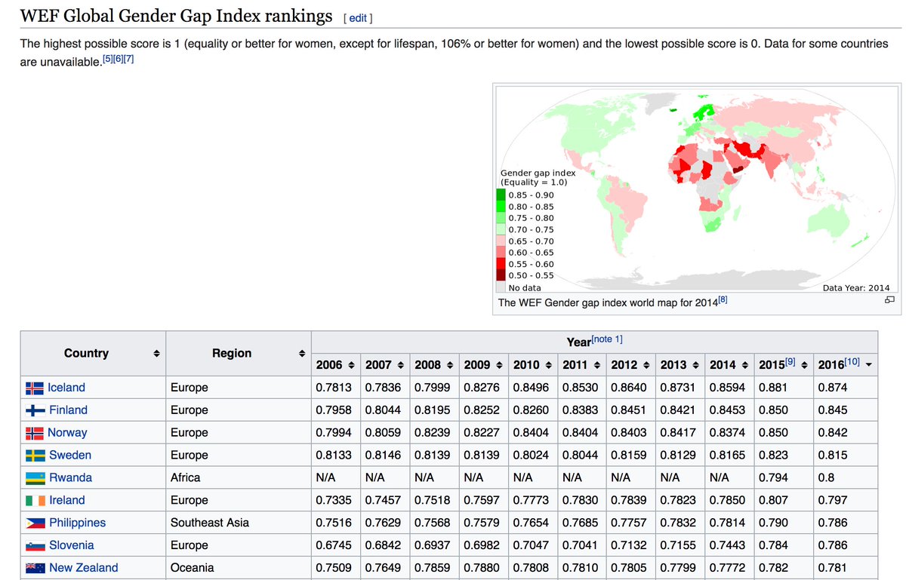The width and height of the screenshot is (906, 580).
Task: Click the Iceland flag icon
Action: 35,388
